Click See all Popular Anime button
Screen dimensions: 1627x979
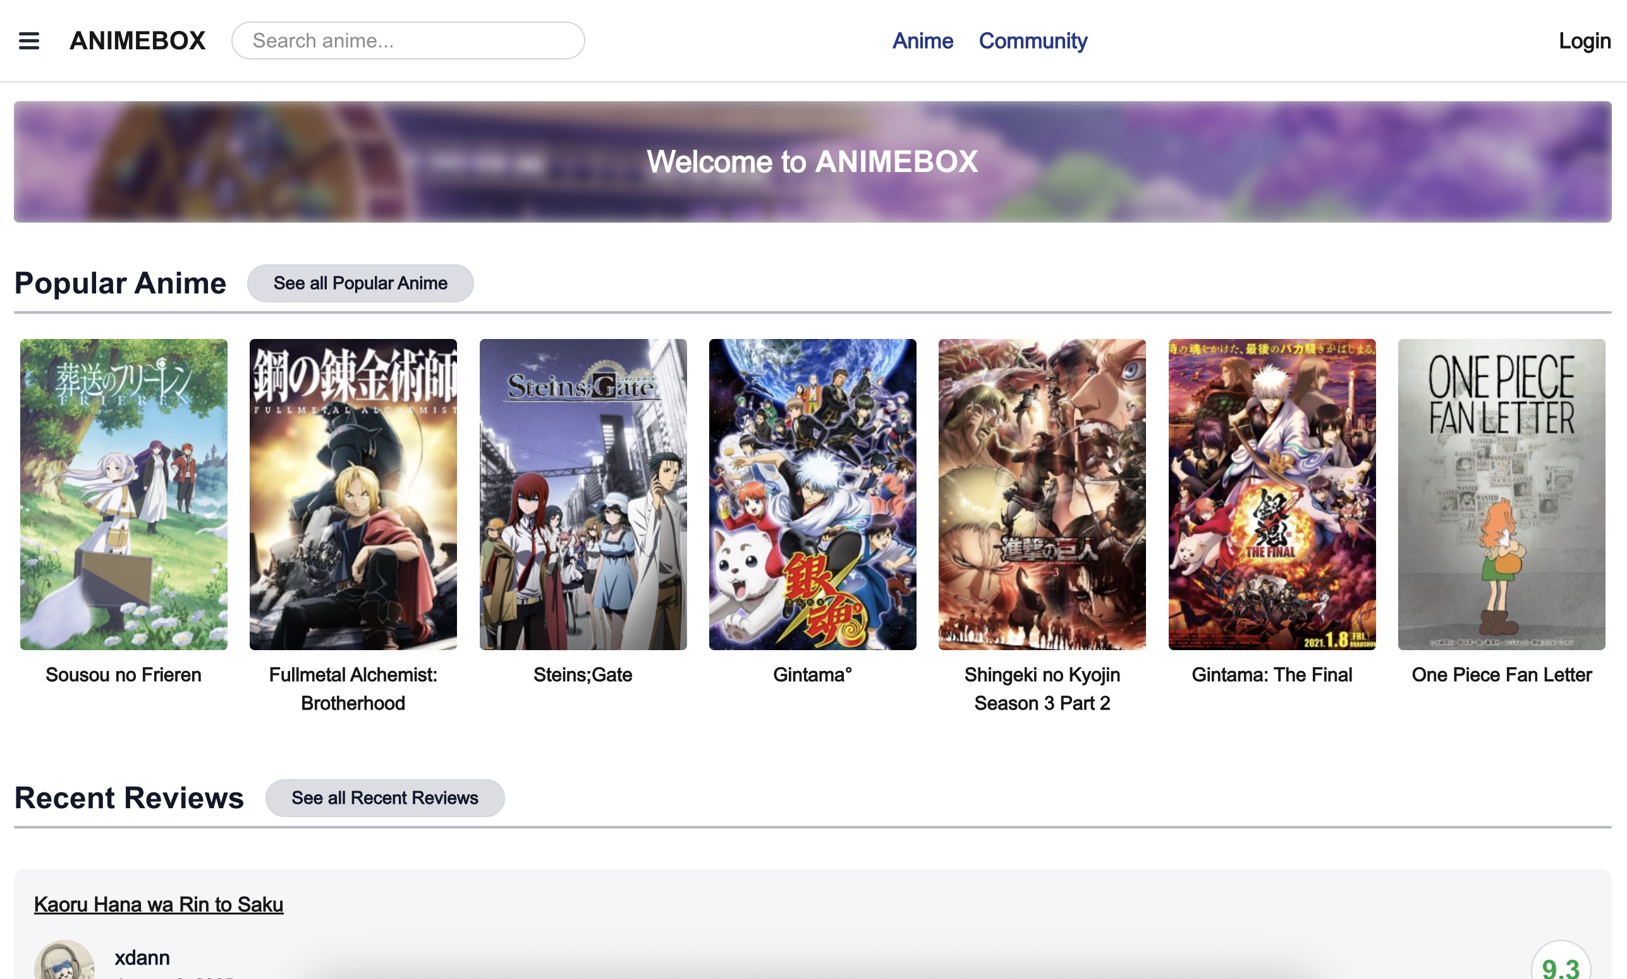pyautogui.click(x=360, y=283)
